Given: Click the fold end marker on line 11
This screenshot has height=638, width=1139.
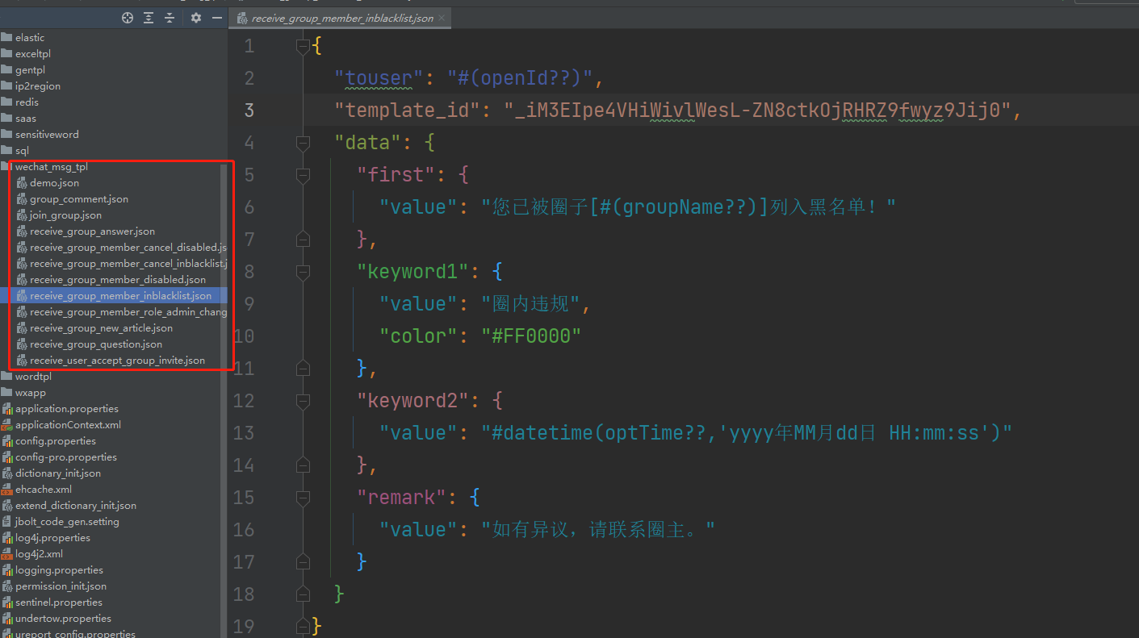Looking at the screenshot, I should click(303, 369).
